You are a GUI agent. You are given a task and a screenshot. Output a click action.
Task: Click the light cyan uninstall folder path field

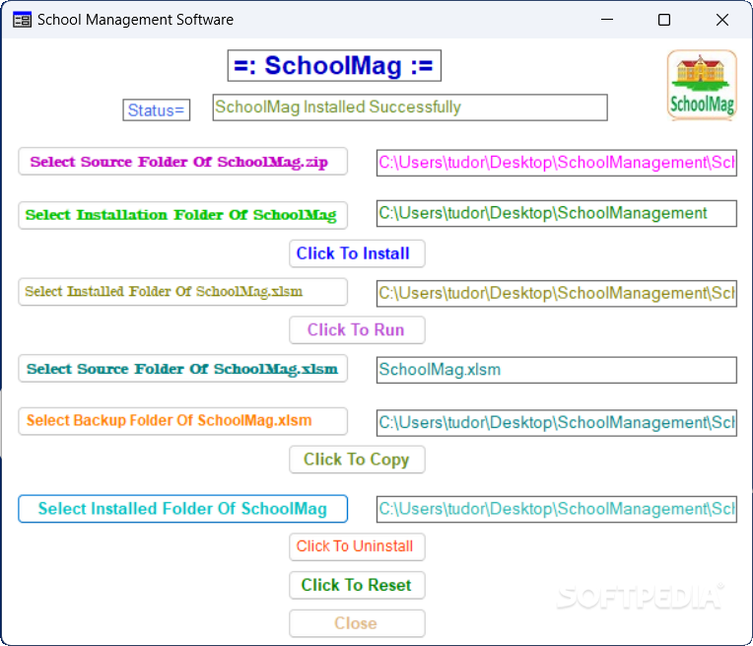[x=556, y=509]
